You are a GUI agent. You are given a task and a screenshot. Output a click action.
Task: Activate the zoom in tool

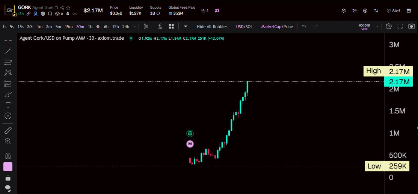[x=8, y=141]
